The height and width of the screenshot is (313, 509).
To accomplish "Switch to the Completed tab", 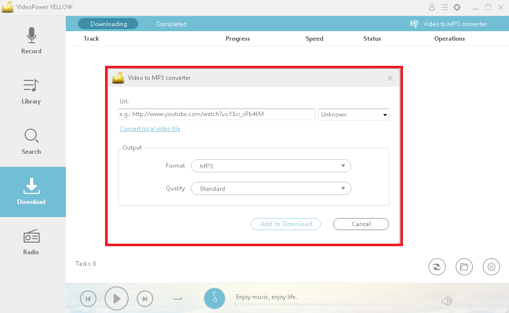I will click(171, 24).
